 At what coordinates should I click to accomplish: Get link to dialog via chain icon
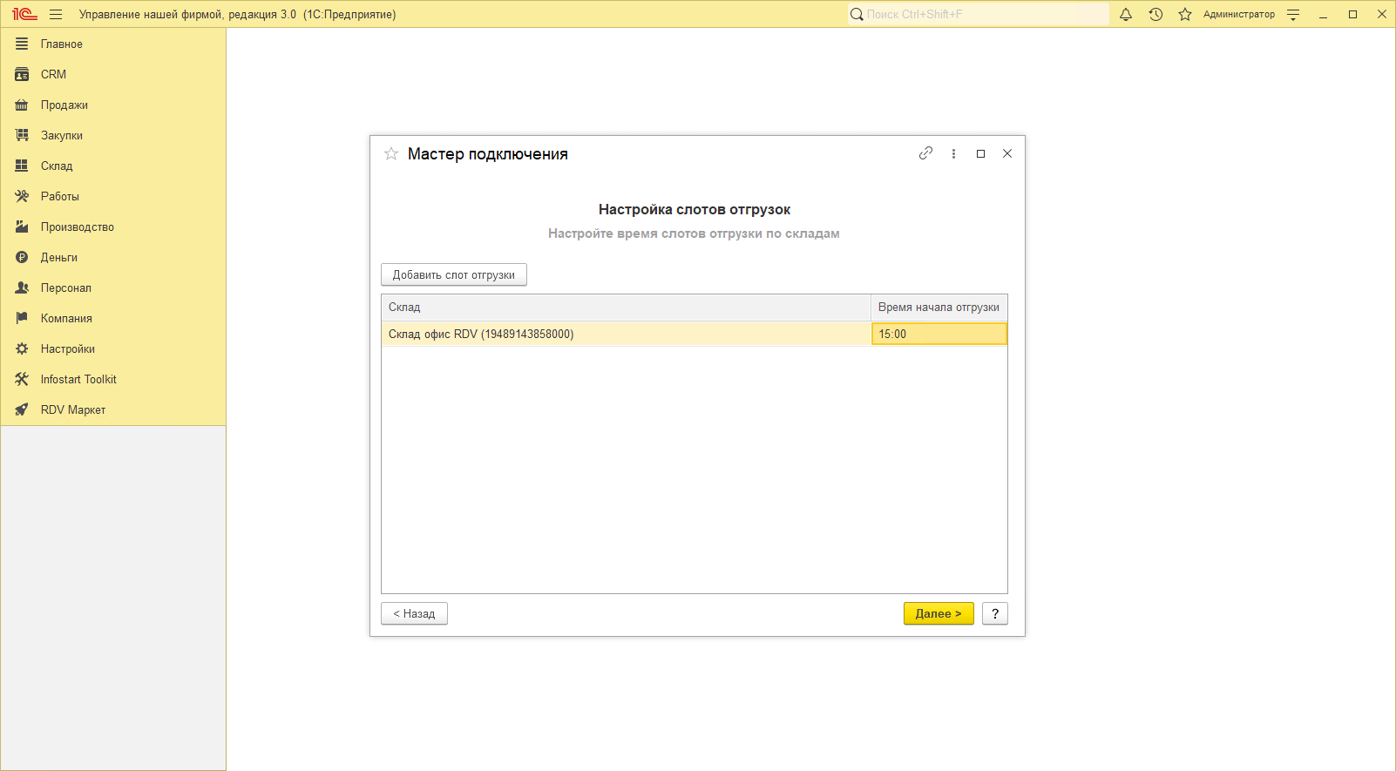click(925, 153)
